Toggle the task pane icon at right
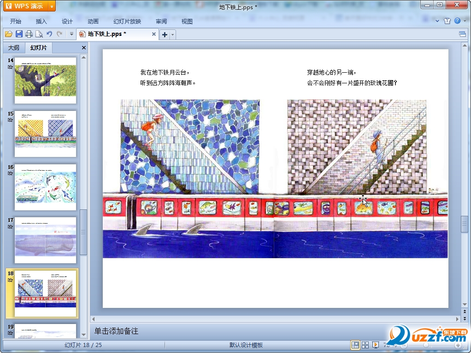This screenshot has height=353, width=471. click(x=463, y=34)
